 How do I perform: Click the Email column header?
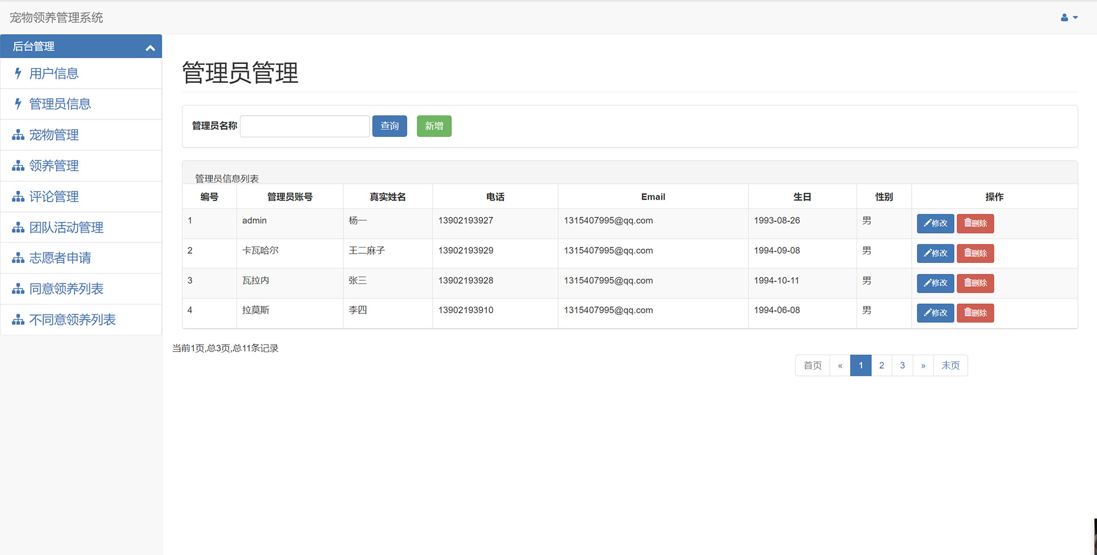653,197
